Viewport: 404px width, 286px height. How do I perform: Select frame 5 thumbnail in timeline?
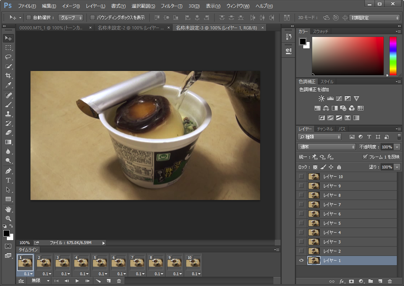pyautogui.click(x=100, y=263)
